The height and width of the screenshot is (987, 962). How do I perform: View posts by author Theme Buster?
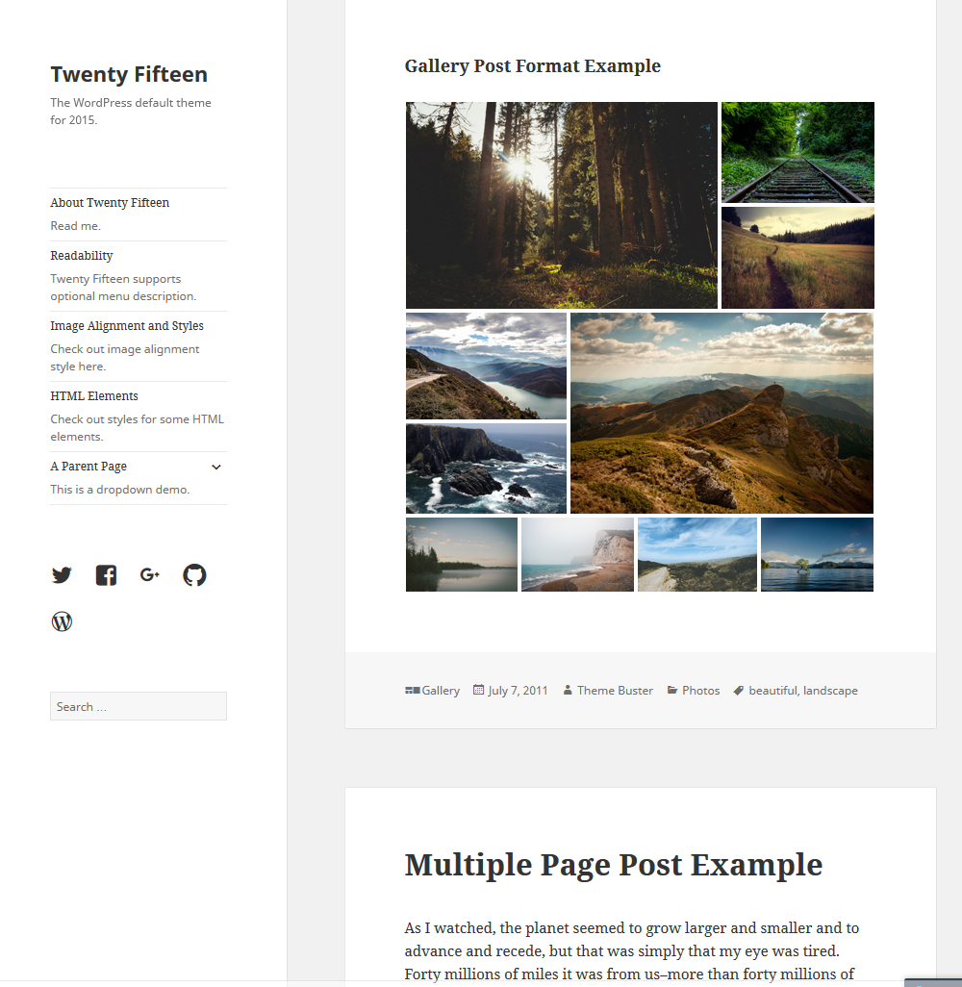[x=615, y=691]
